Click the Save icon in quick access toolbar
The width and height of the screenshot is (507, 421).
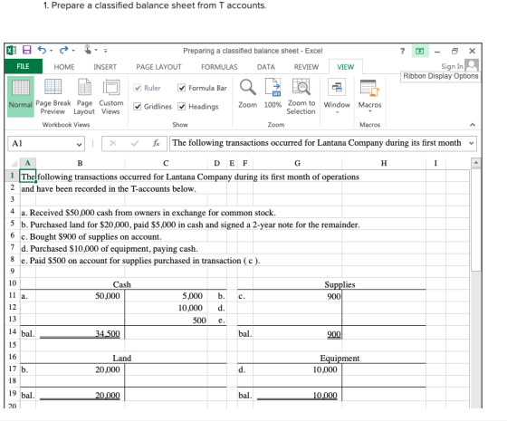[26, 50]
